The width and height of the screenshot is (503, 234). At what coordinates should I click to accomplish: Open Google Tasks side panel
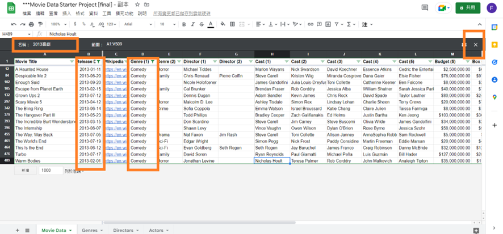494,62
